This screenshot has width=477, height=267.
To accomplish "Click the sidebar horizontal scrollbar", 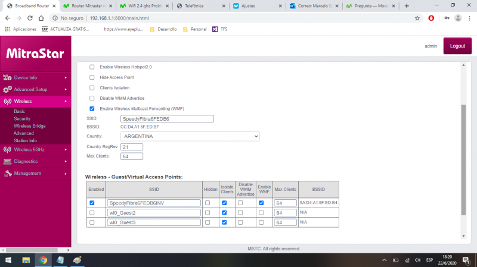I will [x=32, y=250].
